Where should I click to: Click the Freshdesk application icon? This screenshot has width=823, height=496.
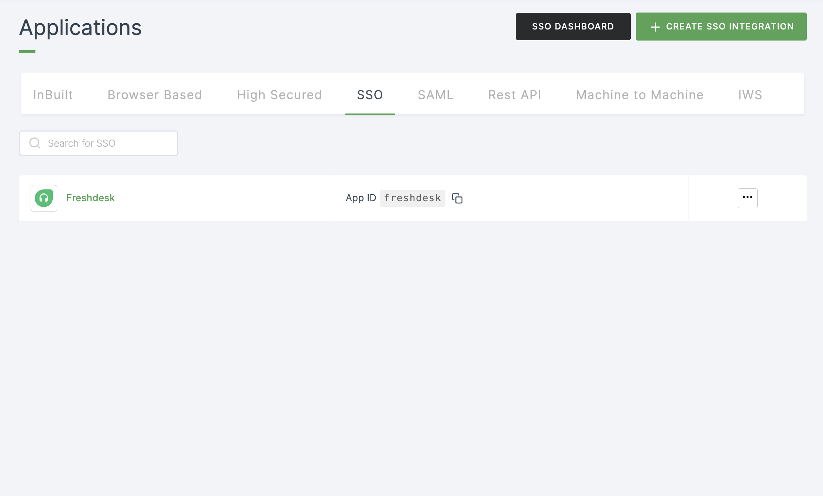point(45,198)
